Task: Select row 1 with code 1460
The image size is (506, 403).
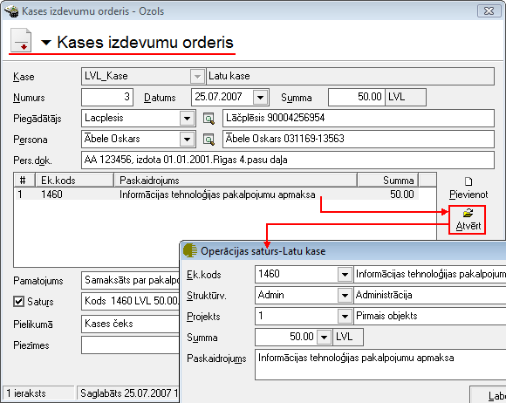Action: coord(216,195)
